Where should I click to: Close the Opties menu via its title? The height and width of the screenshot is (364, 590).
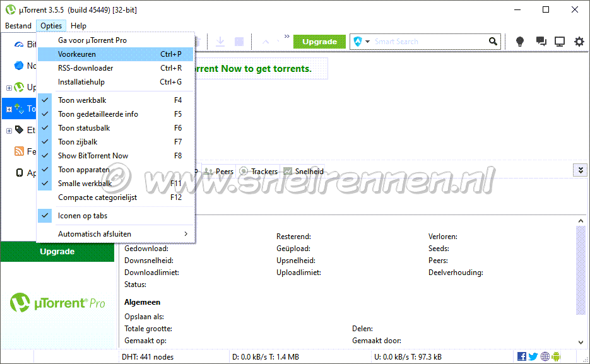click(x=51, y=26)
